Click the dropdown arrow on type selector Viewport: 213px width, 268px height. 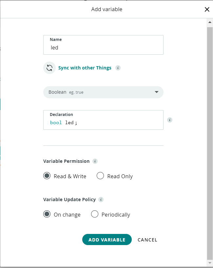(x=157, y=92)
